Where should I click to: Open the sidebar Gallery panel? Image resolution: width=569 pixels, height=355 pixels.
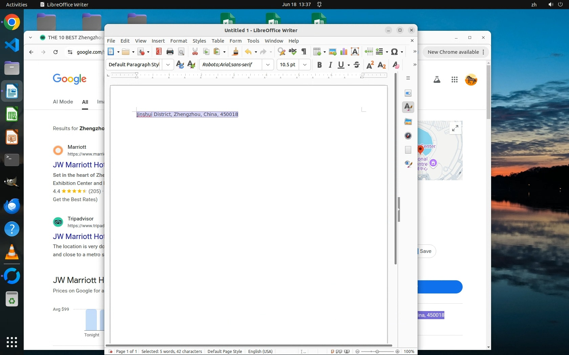tap(408, 122)
